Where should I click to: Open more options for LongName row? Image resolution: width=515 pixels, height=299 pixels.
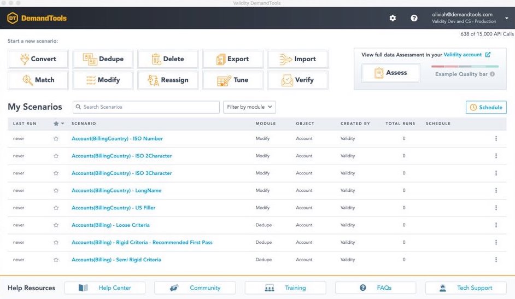click(x=496, y=190)
